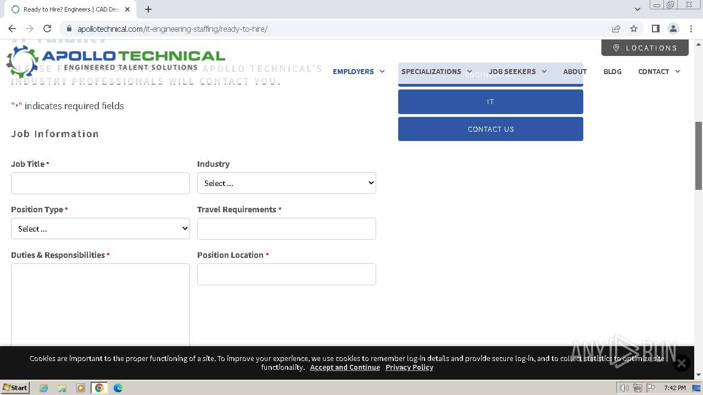Click the Position Location field
This screenshot has width=703, height=395.
click(x=287, y=274)
